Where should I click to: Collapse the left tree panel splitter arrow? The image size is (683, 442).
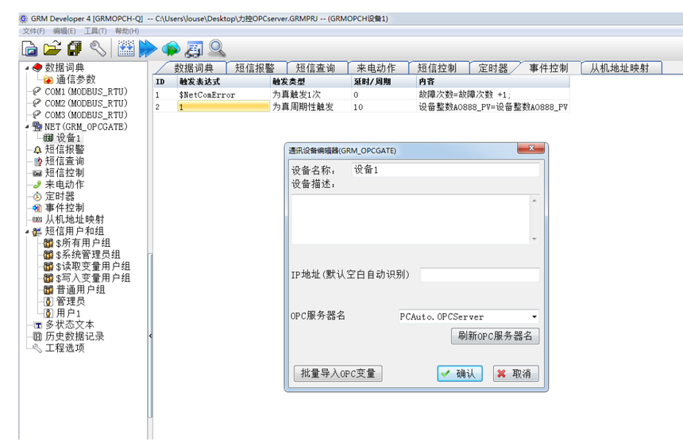pos(150,336)
